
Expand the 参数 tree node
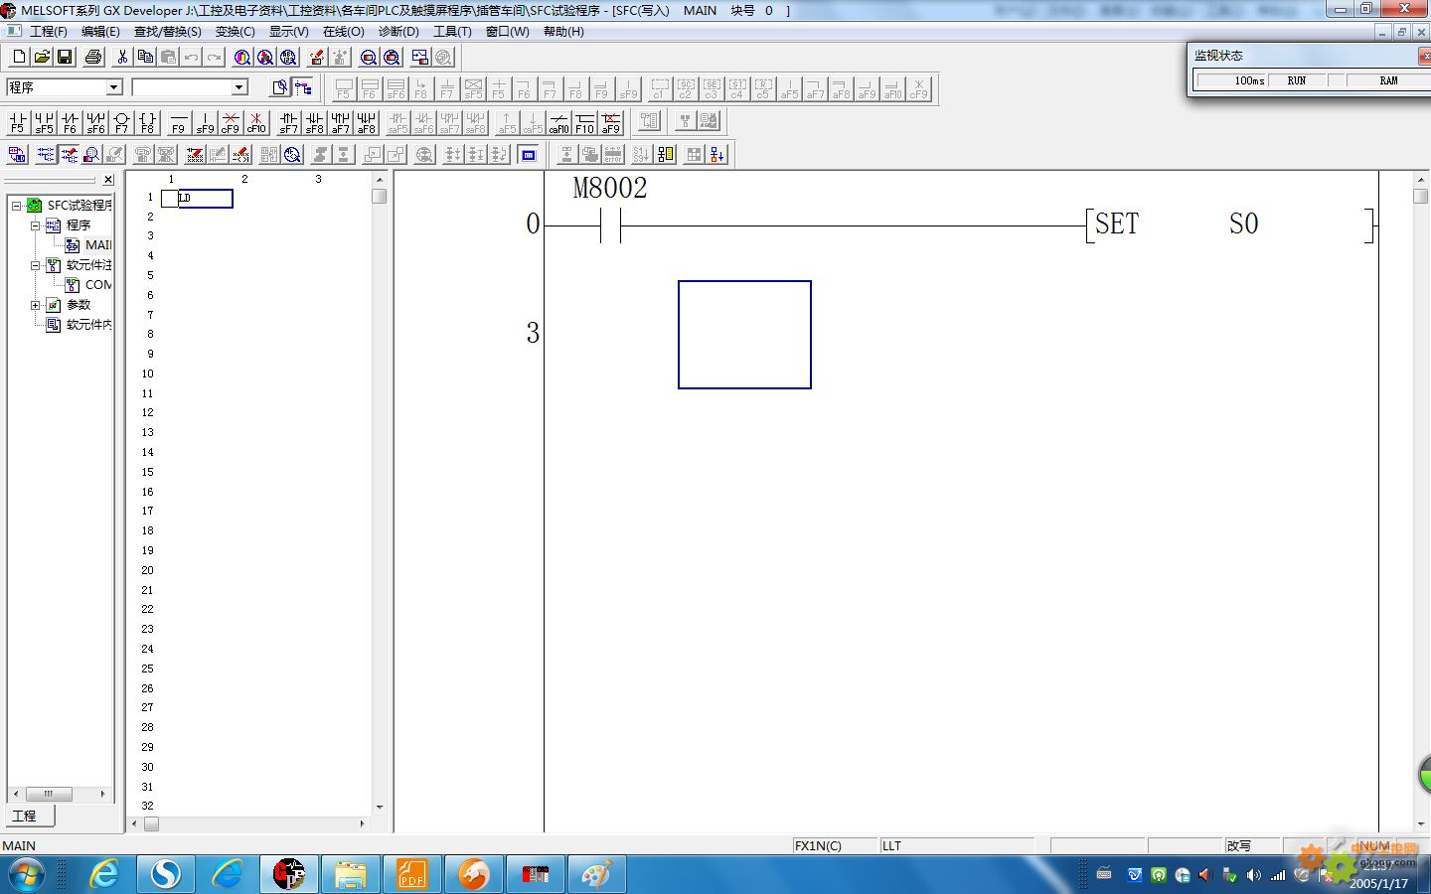[x=35, y=305]
